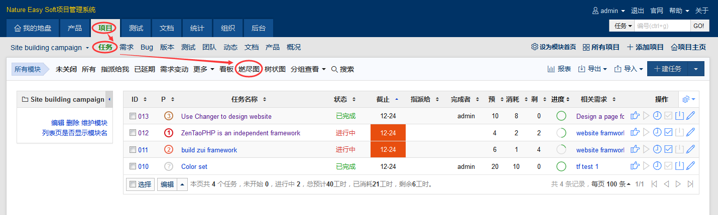The width and height of the screenshot is (718, 215).
Task: Click the close-task icon for task 013
Action: 679,116
